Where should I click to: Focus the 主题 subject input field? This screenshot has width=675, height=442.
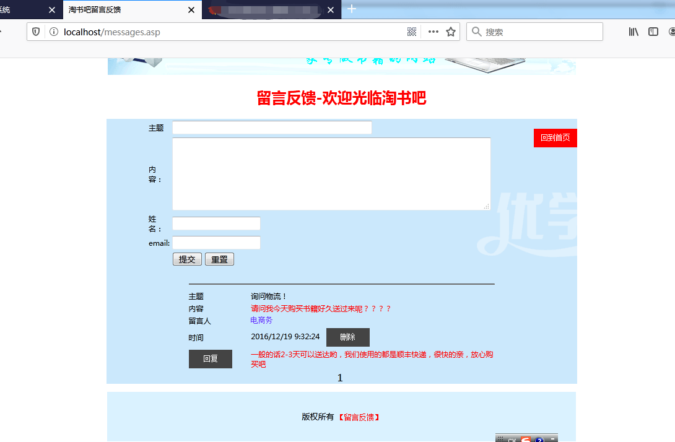(272, 128)
